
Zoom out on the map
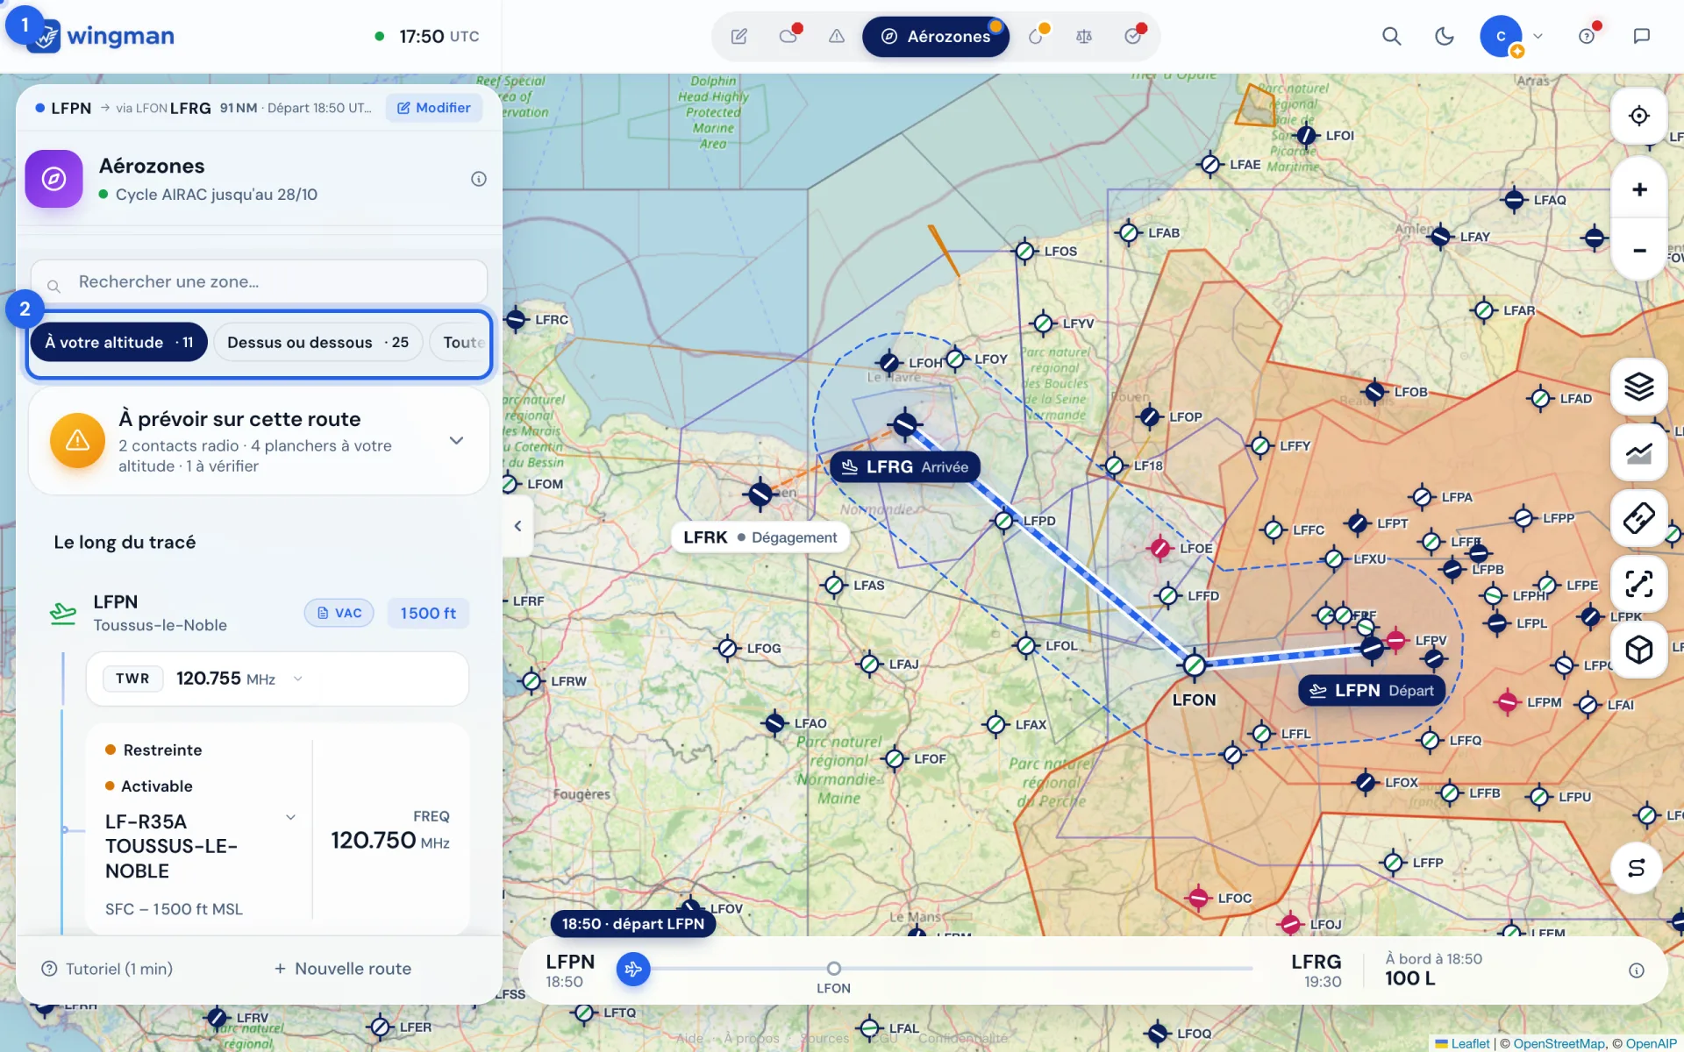coord(1638,250)
